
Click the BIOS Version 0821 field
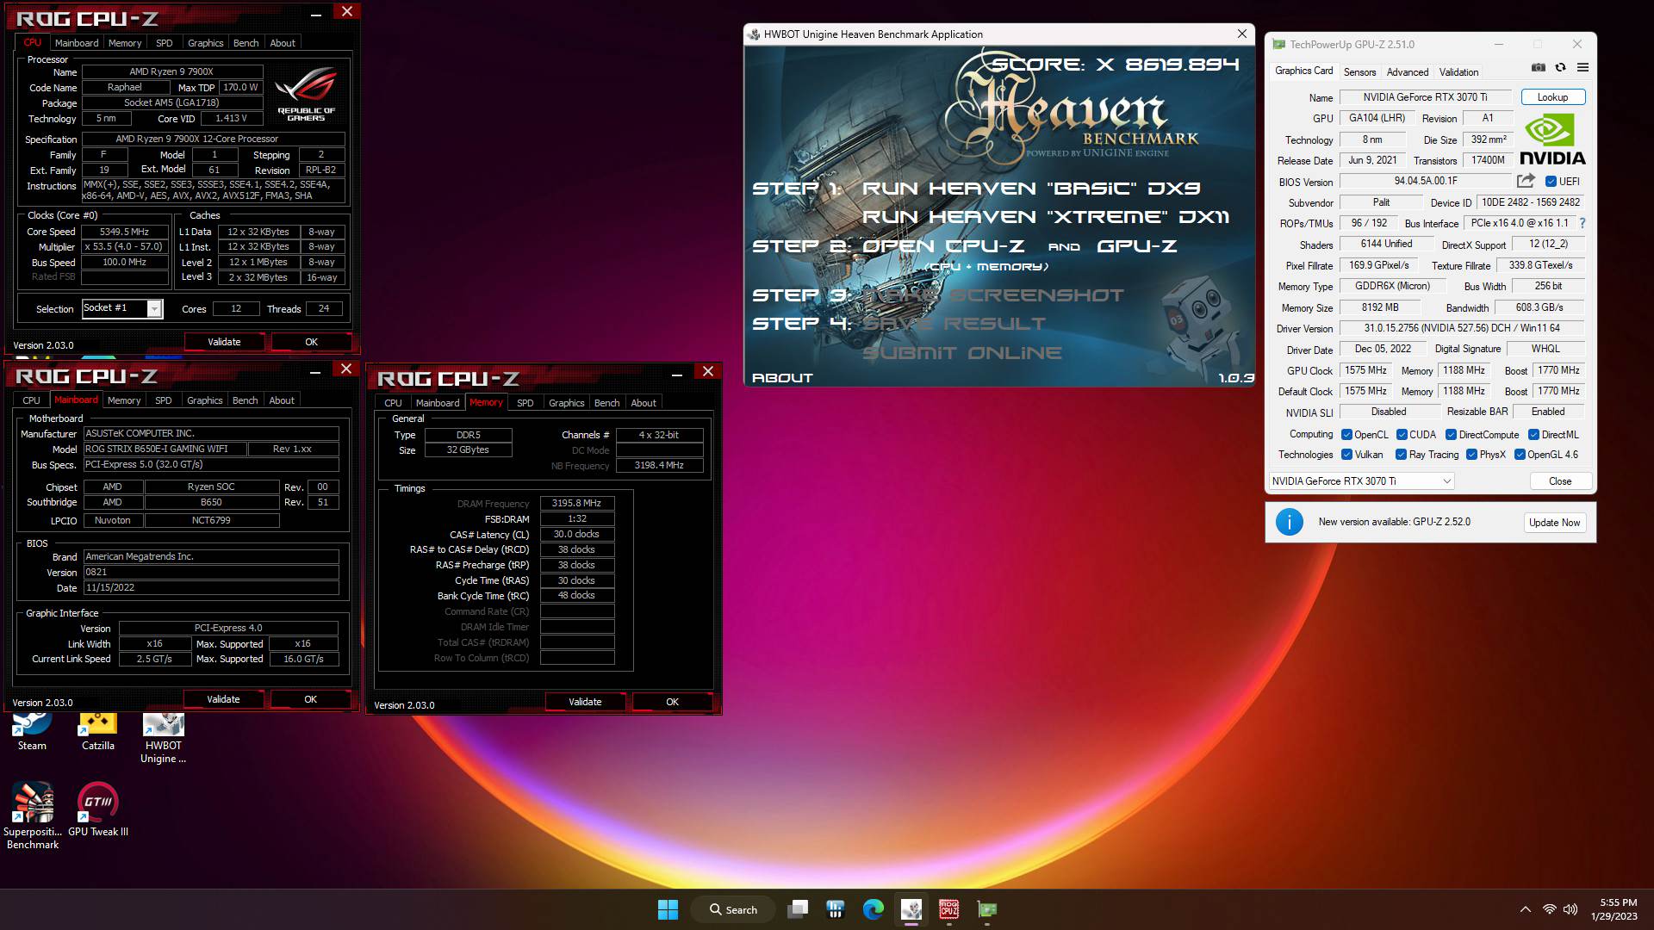point(211,572)
